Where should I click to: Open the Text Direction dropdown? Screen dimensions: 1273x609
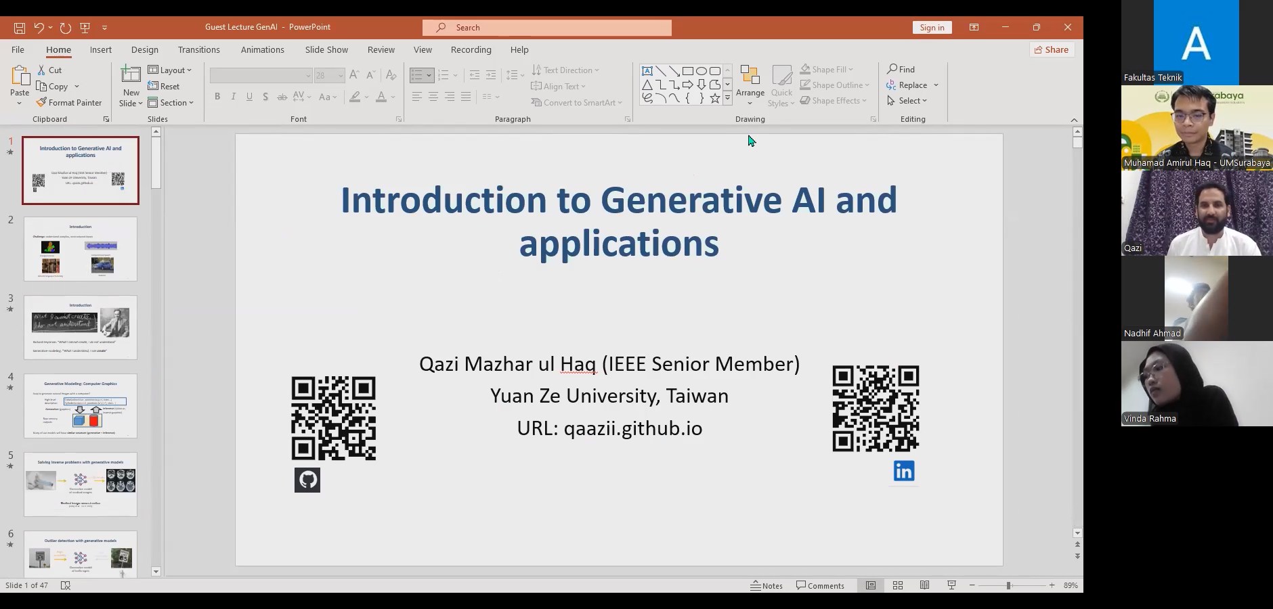click(565, 70)
